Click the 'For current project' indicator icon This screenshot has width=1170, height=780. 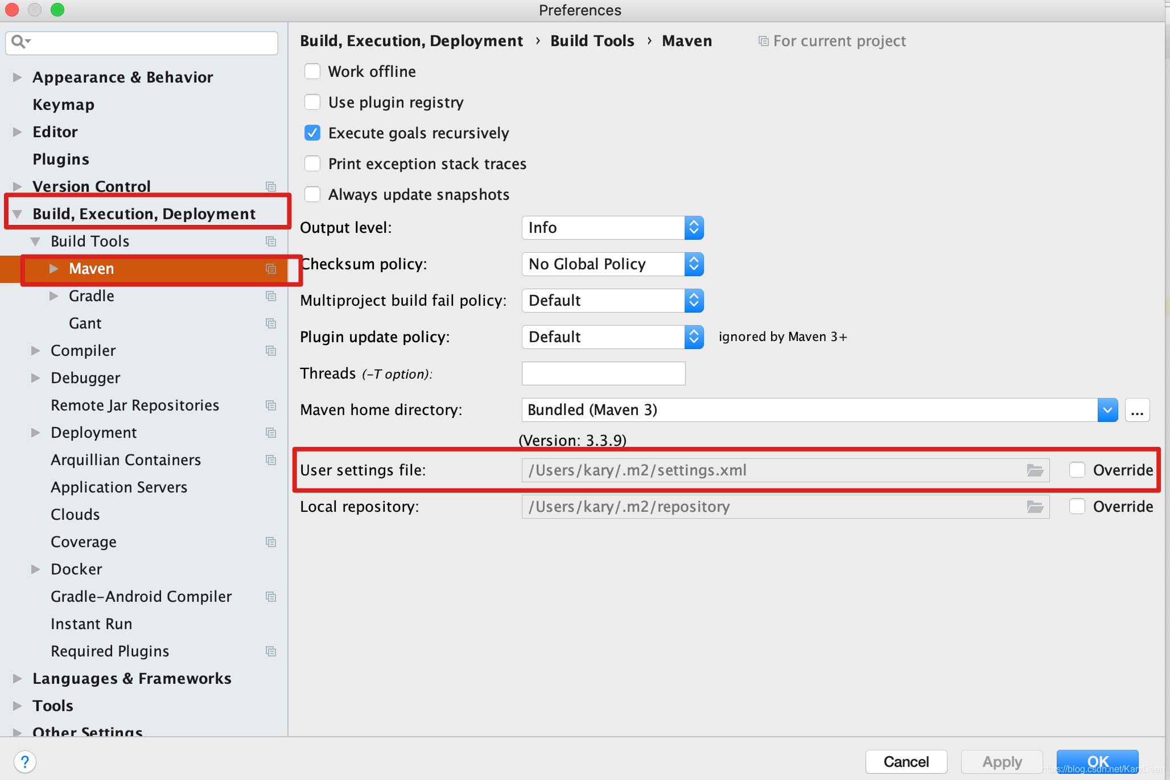pos(764,41)
